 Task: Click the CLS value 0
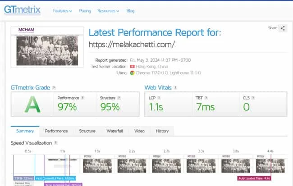point(246,107)
